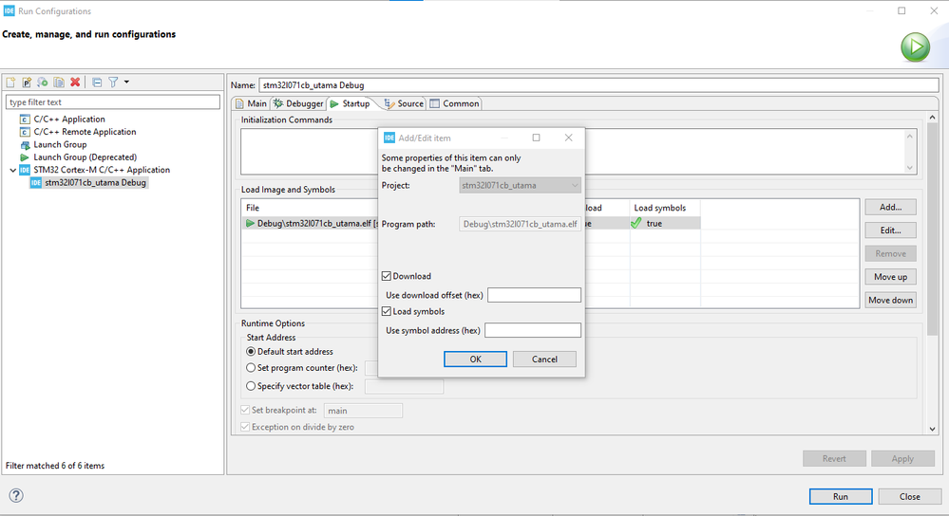
Task: Click the Program path field
Action: (520, 224)
